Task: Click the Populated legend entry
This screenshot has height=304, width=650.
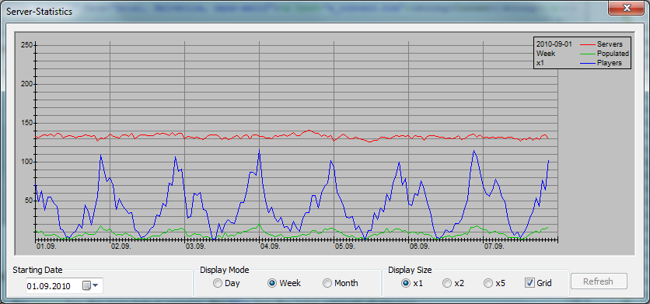Action: coord(613,54)
